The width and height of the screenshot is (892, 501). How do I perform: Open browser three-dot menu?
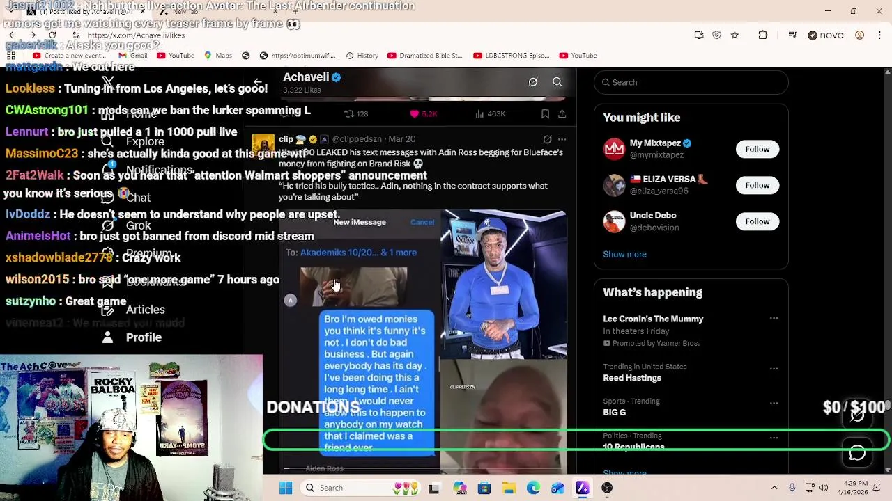[879, 35]
